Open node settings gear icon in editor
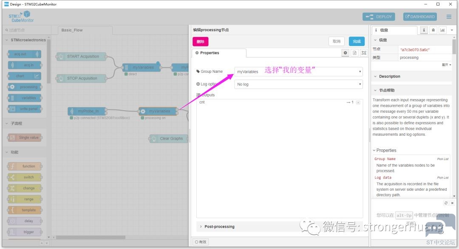The width and height of the screenshot is (459, 249). 346,53
